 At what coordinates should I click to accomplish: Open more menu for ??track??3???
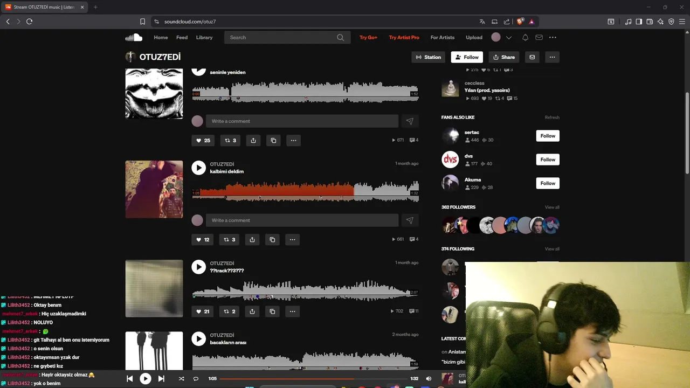pyautogui.click(x=292, y=311)
